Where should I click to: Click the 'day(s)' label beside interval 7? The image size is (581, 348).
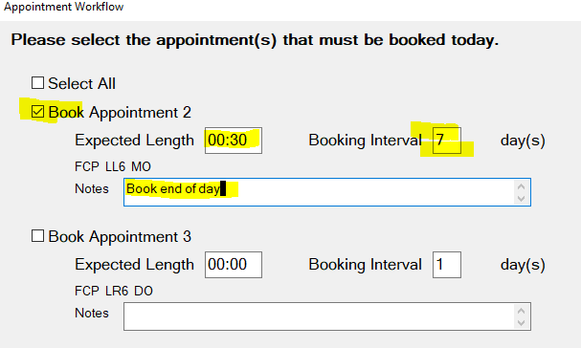(x=523, y=141)
